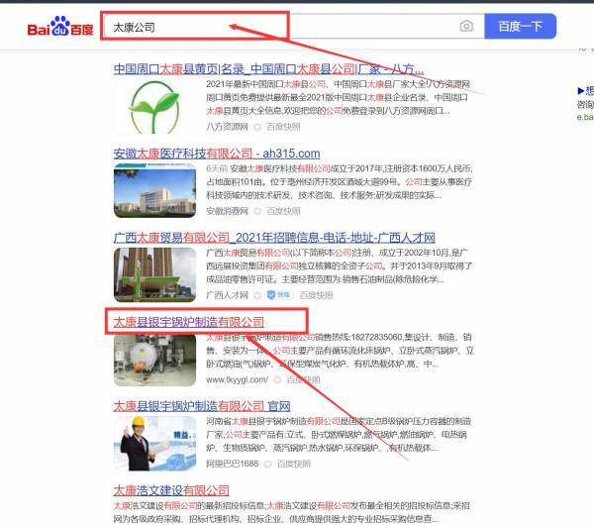
Task: Open the boxed 太康县银宇锅炉制造有限公司 result
Action: pyautogui.click(x=189, y=322)
